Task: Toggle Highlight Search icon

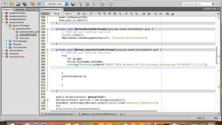Action: (x=114, y=14)
